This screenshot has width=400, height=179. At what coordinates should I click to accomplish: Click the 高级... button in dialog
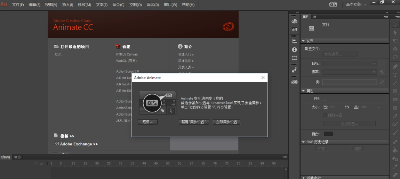(148, 122)
